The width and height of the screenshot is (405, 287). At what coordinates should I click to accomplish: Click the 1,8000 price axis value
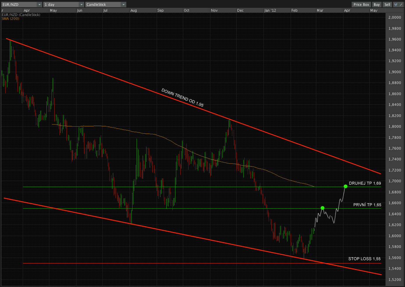tap(394, 126)
